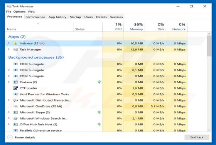Viewport: 216px width, 145px height.
Task: Expand the intia.exe (32 bit) entry
Action: [9, 43]
